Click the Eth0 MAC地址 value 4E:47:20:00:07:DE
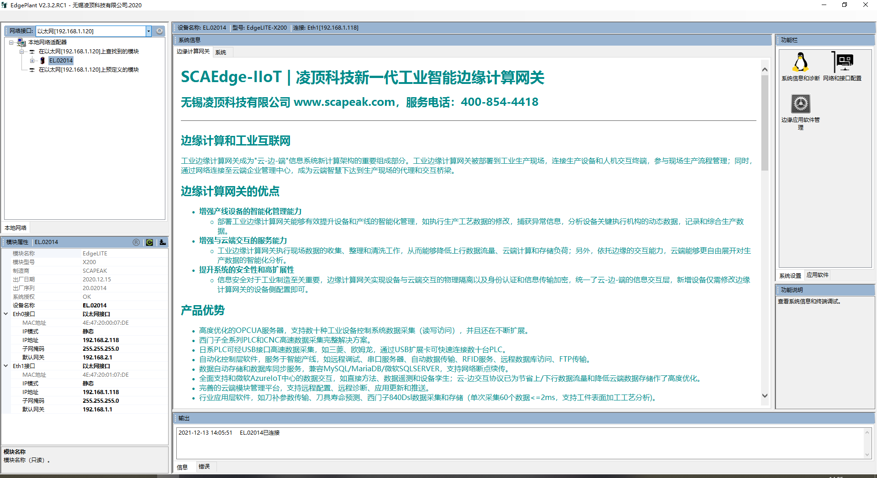Image resolution: width=877 pixels, height=478 pixels. pos(106,323)
